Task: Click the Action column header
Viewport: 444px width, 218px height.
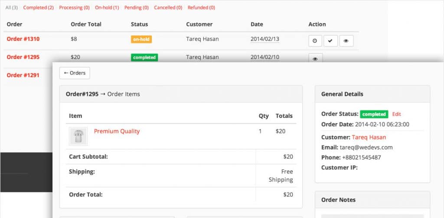Action: 317,24
